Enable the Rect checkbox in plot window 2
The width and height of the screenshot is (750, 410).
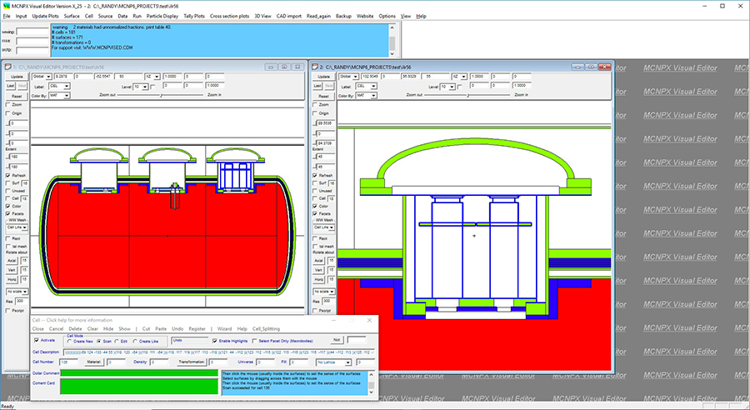tap(315, 238)
